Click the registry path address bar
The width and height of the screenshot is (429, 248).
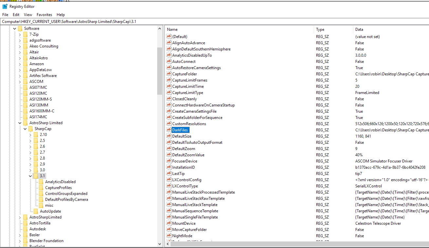(x=214, y=22)
